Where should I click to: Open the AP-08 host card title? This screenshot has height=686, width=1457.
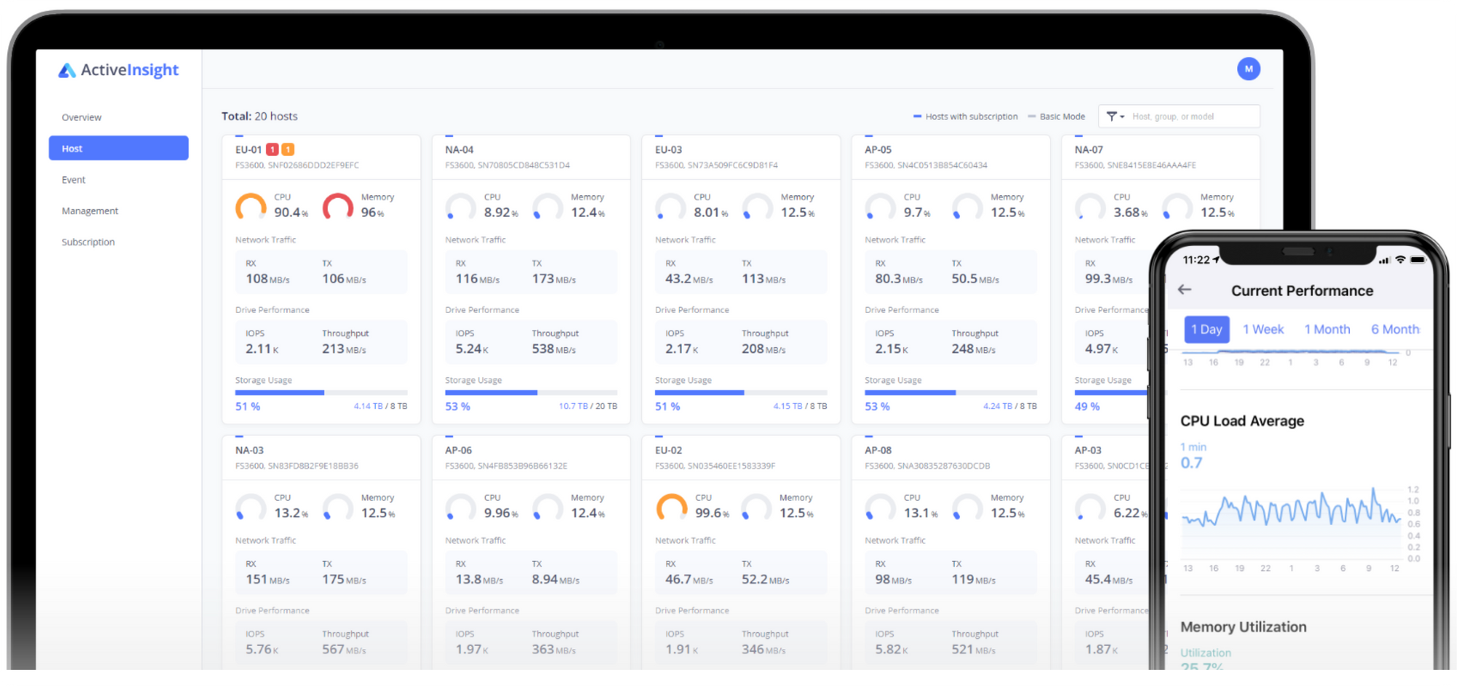pyautogui.click(x=878, y=450)
